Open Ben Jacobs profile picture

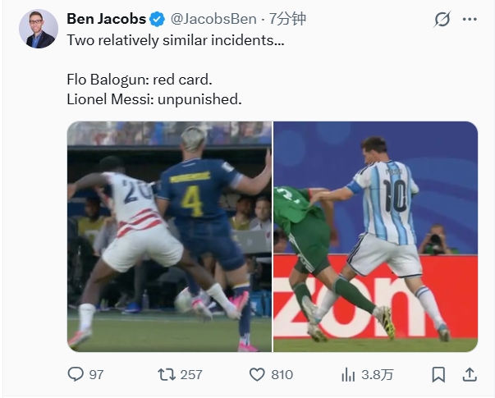tap(39, 29)
